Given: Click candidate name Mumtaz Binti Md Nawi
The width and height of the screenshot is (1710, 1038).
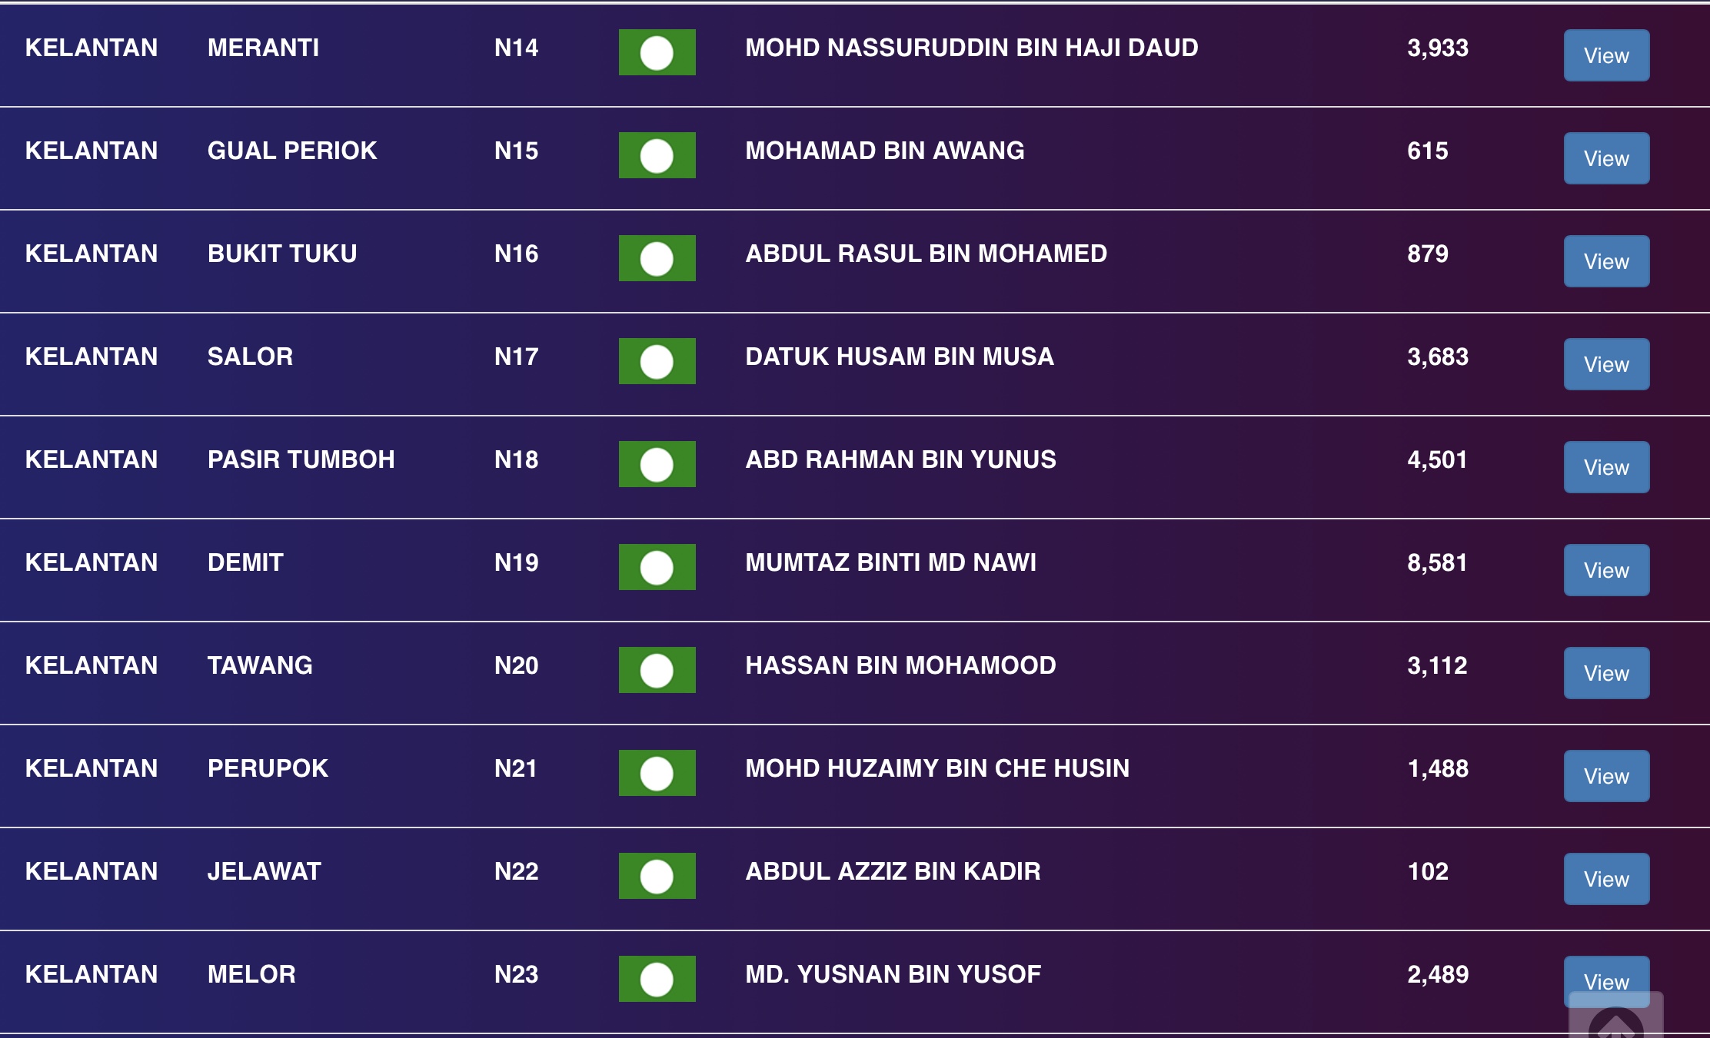Looking at the screenshot, I should pos(890,562).
